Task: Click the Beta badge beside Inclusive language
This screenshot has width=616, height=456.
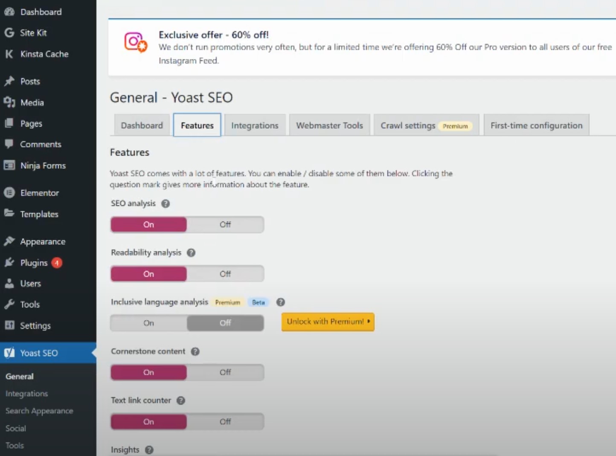Action: tap(259, 302)
